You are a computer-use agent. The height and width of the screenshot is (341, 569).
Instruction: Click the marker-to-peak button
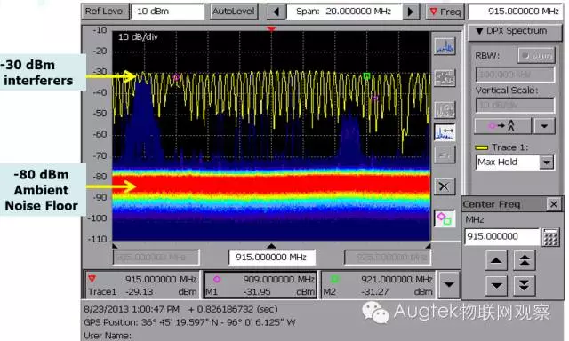(x=503, y=126)
